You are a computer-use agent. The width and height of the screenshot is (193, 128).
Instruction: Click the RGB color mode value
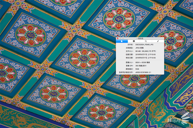pyautogui.click(x=137, y=69)
